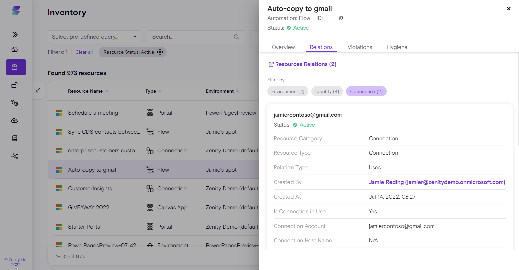Open the Select pre-defined query dropdown
Image resolution: width=519 pixels, height=270 pixels.
point(94,37)
